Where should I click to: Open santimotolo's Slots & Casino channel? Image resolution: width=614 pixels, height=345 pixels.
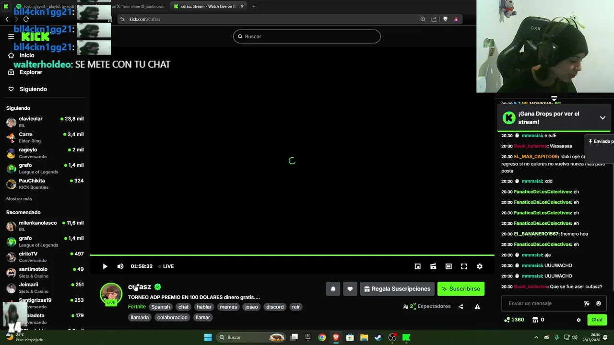45,273
